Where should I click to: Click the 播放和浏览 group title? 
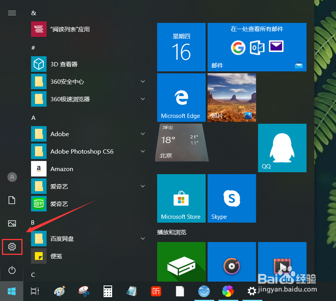(171, 232)
